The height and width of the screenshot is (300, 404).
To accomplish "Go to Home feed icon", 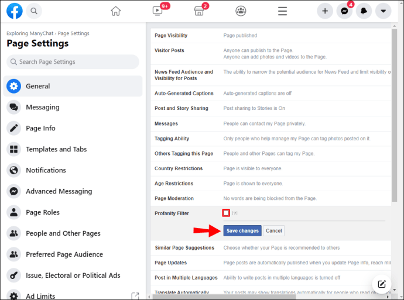I will point(116,11).
